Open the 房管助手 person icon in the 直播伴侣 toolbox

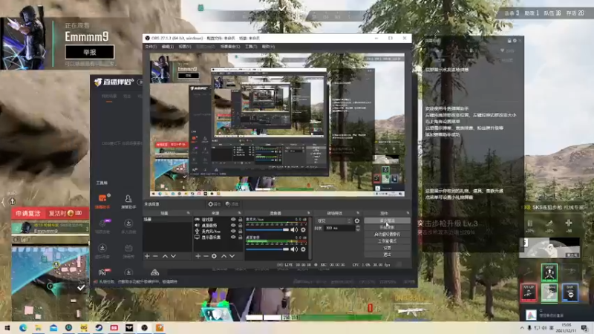[128, 201]
